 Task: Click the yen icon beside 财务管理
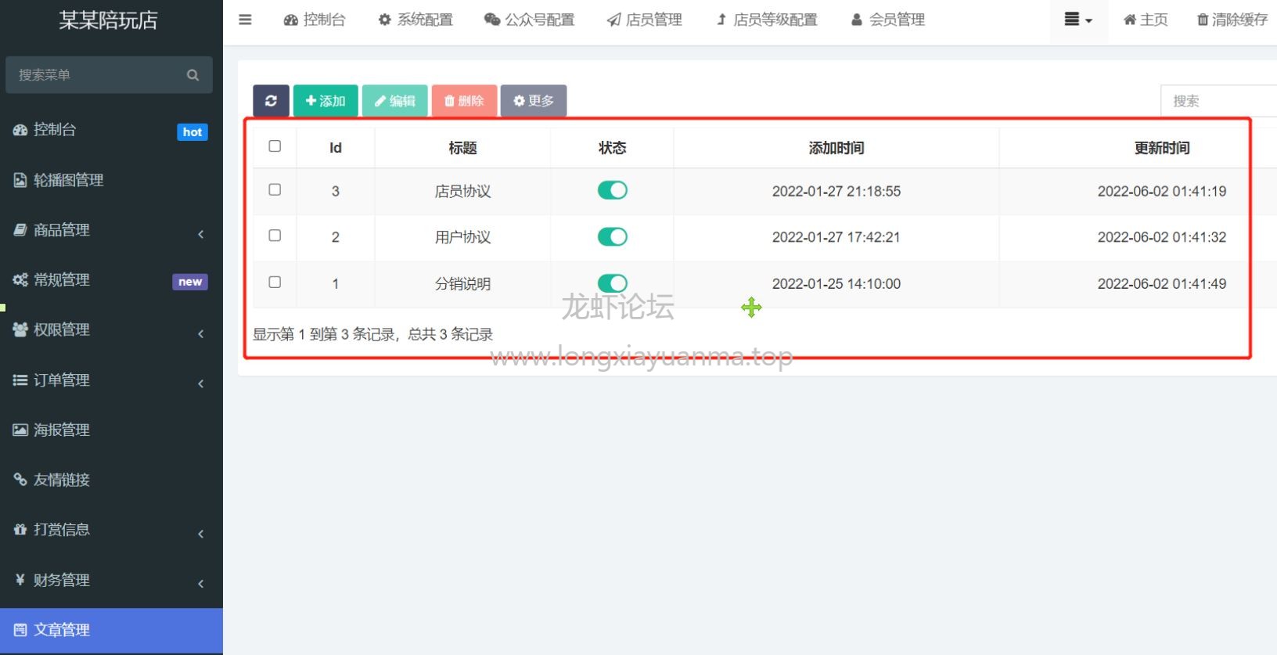point(20,580)
